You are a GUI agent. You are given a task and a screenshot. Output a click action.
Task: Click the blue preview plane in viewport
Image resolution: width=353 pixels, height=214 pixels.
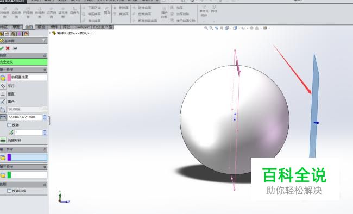pos(314,106)
